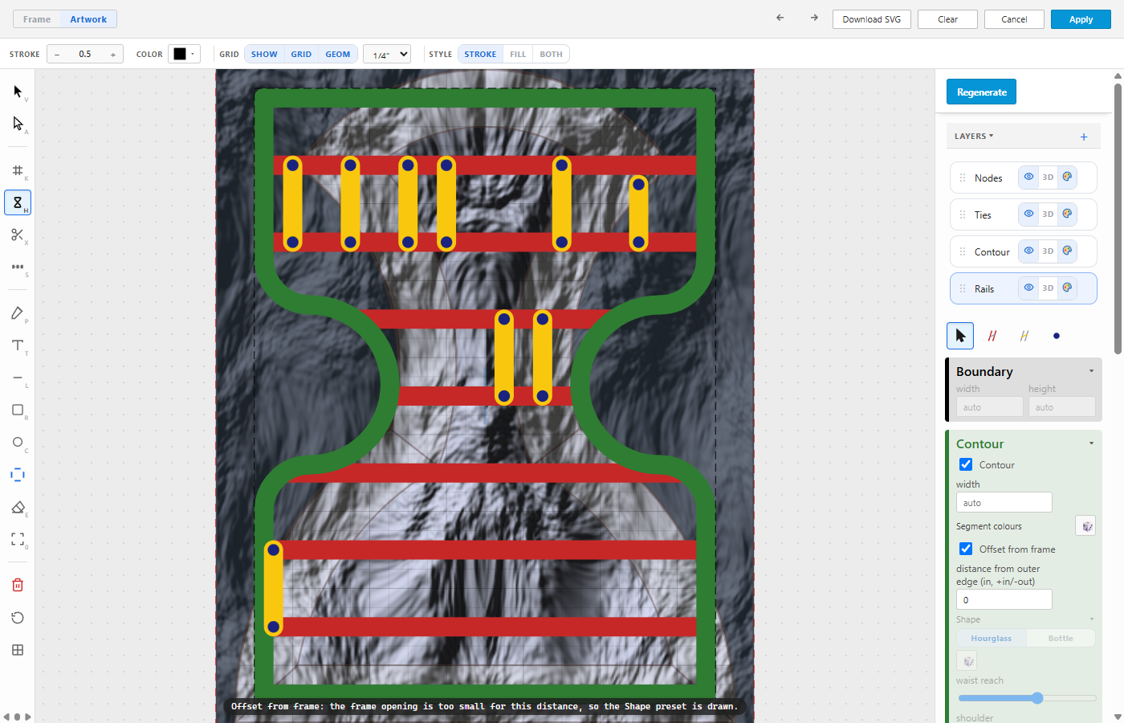Select the red rails drawing tool
The height and width of the screenshot is (723, 1124).
pos(992,336)
